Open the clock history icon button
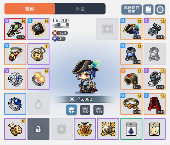 pyautogui.click(x=160, y=9)
